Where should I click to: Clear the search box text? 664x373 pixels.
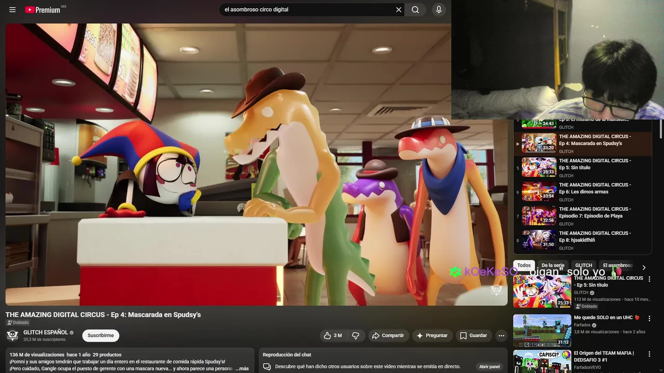[x=398, y=9]
